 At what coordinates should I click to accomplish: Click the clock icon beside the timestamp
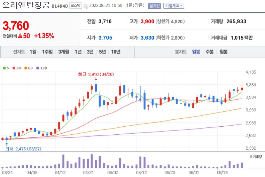(86, 6)
